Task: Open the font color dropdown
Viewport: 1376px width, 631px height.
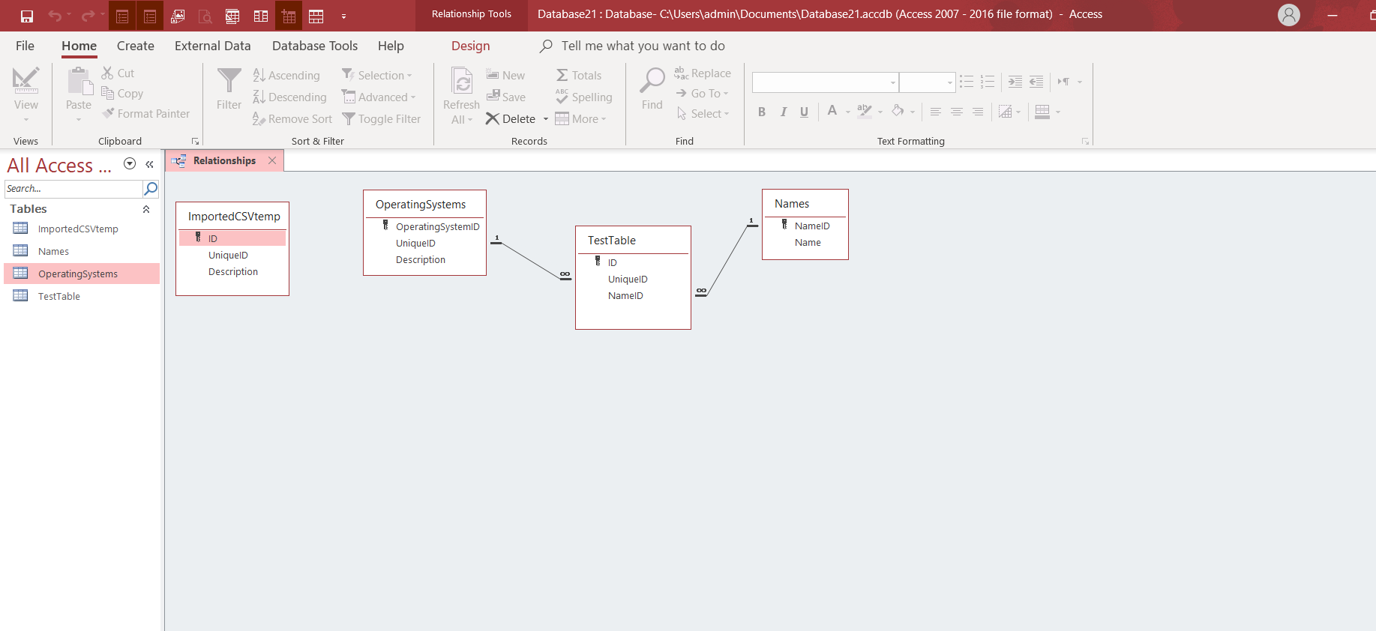Action: 847,112
